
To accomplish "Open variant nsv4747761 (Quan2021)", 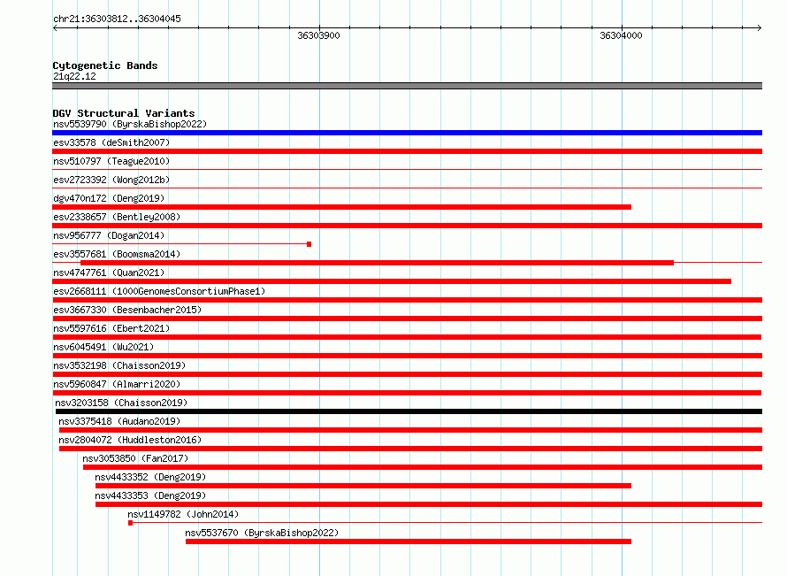I will click(x=109, y=273).
